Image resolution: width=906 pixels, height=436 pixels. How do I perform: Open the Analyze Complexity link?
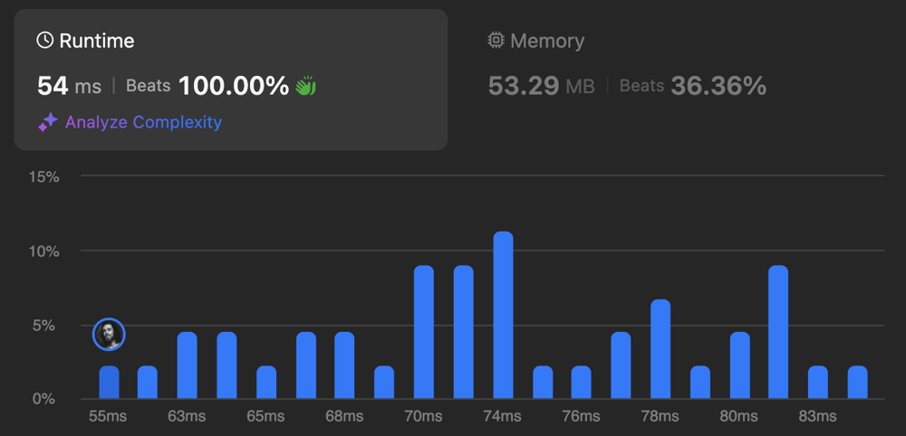(x=143, y=122)
